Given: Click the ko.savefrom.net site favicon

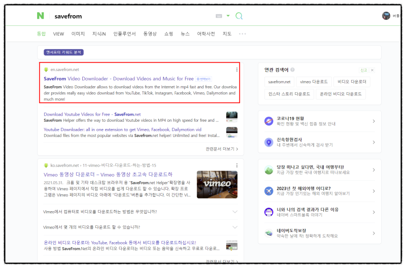Looking at the screenshot, I should click(46, 165).
